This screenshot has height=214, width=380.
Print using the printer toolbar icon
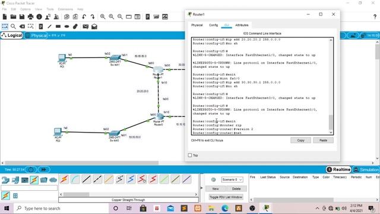[x=30, y=17]
